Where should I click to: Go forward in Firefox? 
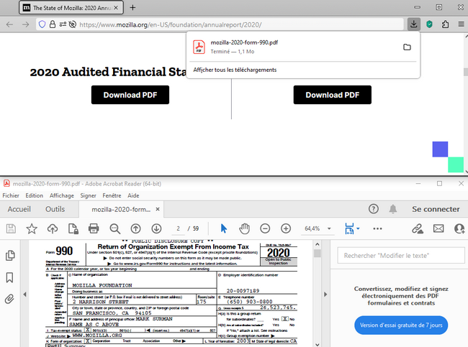click(26, 24)
